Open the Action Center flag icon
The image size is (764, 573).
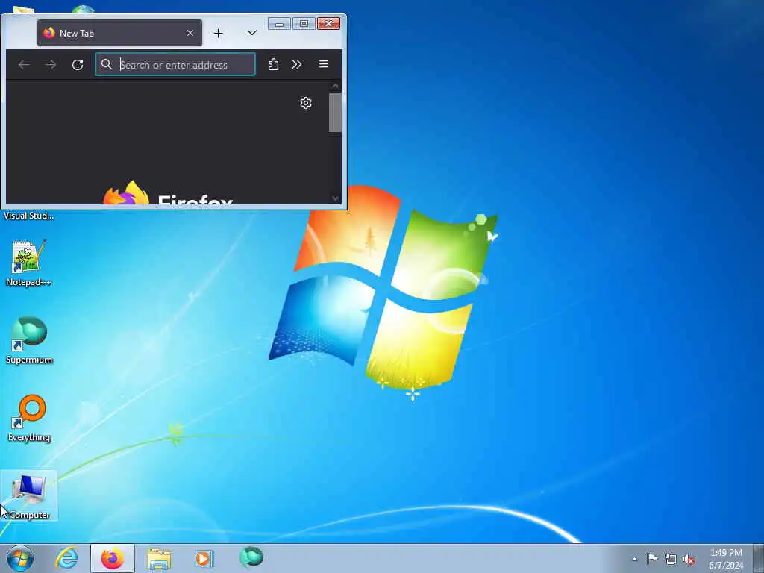click(x=652, y=558)
